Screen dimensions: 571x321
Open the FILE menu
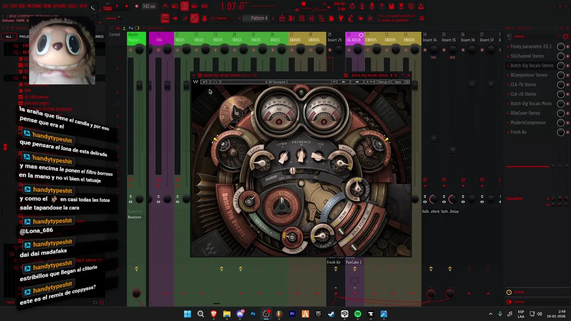point(5,6)
